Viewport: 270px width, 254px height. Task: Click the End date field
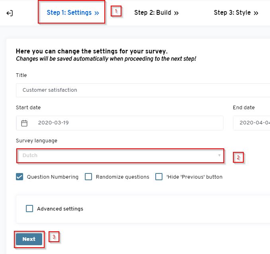coord(252,123)
